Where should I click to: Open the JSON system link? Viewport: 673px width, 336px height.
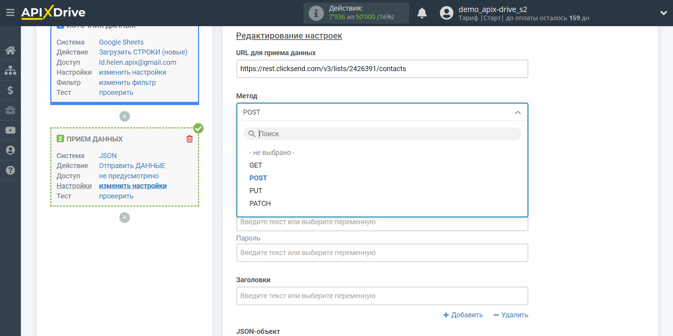click(108, 156)
